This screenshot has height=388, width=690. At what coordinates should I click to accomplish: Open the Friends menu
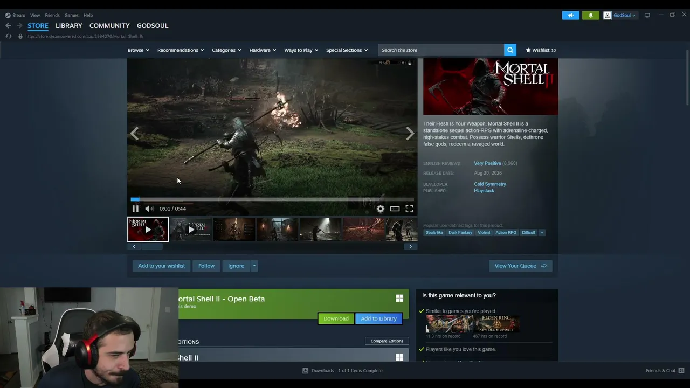52,15
